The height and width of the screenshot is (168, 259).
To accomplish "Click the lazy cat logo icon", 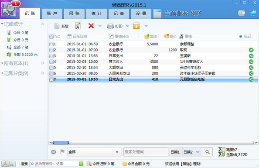I will click(9, 10).
